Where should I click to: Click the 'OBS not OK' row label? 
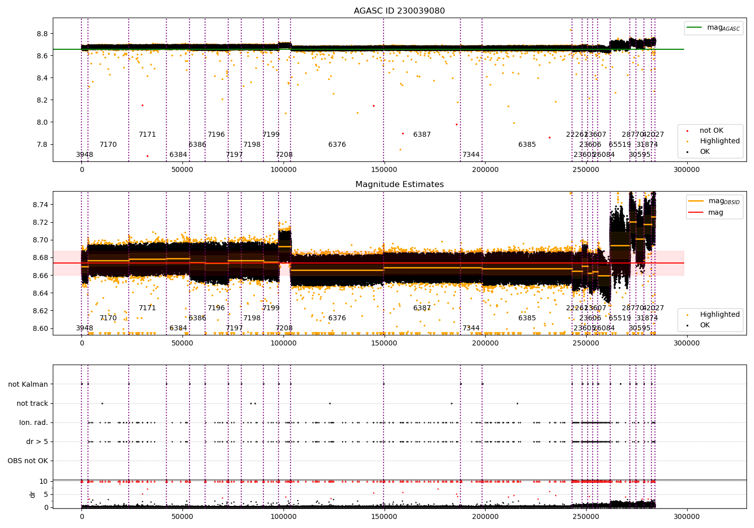28,461
